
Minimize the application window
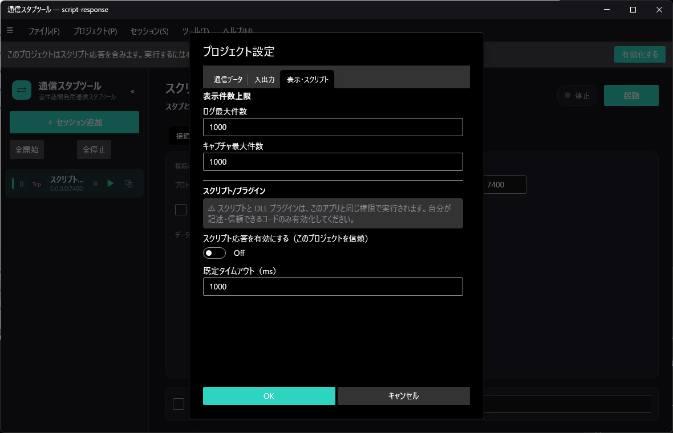pos(607,10)
